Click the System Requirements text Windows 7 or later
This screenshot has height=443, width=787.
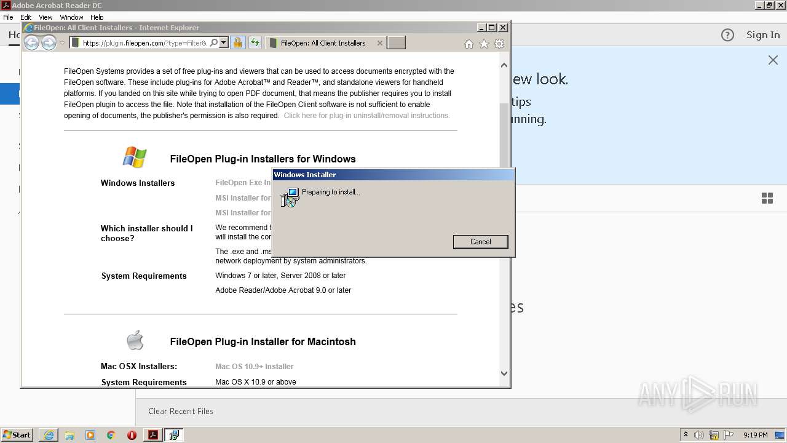pos(280,276)
